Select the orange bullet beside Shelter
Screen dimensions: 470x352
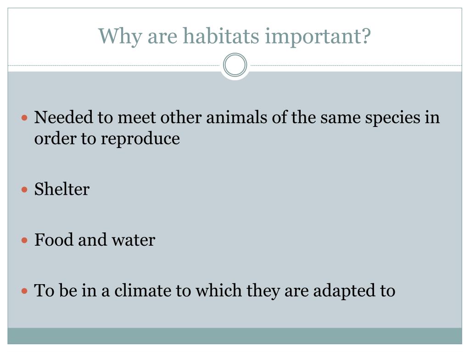point(25,189)
